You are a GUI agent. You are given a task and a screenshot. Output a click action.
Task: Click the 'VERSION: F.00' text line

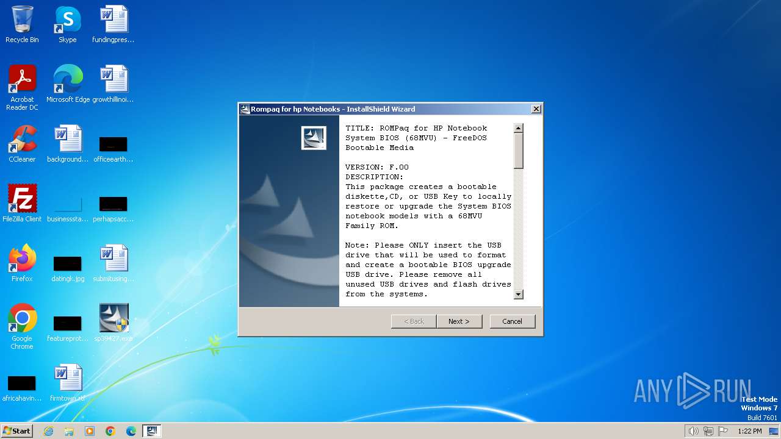(377, 167)
